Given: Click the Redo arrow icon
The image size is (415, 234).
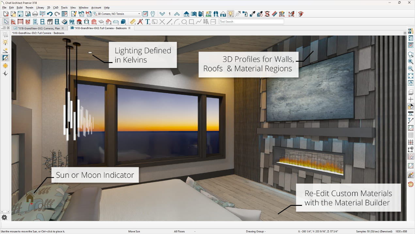Looking at the screenshot, I should (57, 14).
